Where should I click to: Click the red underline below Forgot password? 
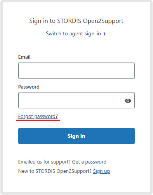click(38, 120)
